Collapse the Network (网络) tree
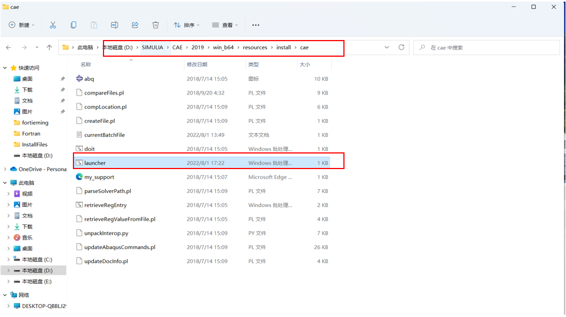The height and width of the screenshot is (317, 566). [x=4, y=295]
